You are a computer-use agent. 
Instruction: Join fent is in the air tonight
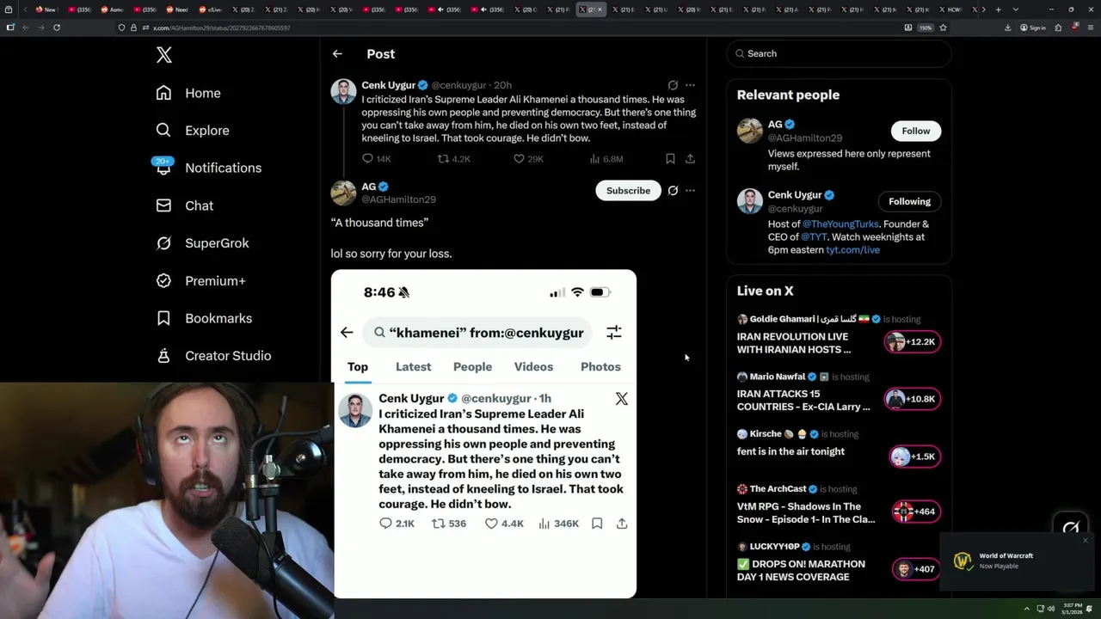[913, 457]
